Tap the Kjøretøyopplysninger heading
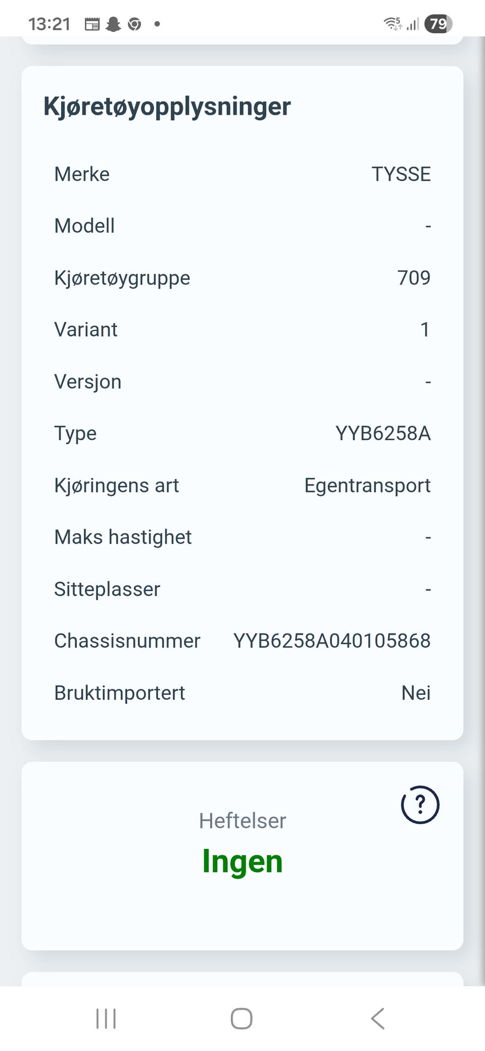 pyautogui.click(x=167, y=107)
